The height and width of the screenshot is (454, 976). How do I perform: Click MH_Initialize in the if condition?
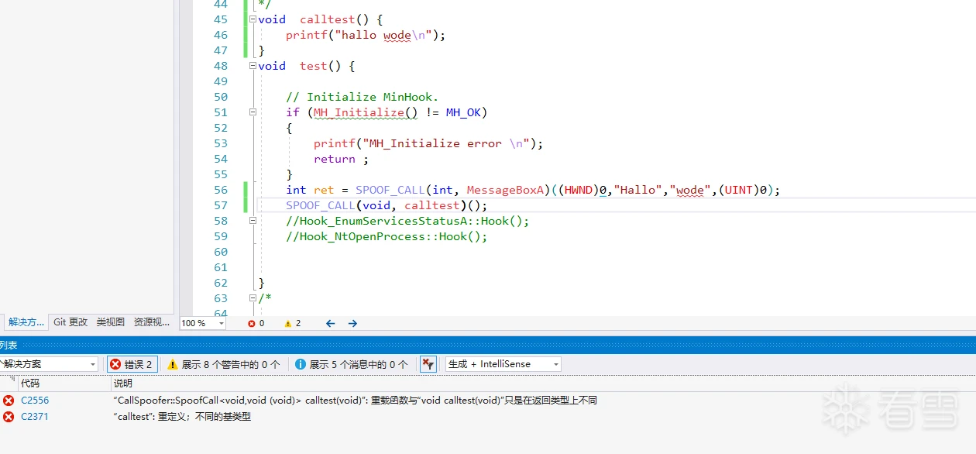tap(359, 112)
